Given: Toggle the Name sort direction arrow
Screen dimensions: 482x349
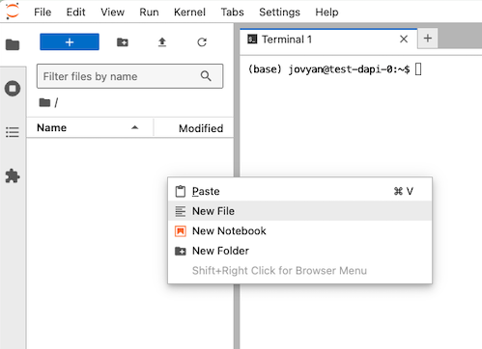Looking at the screenshot, I should click(135, 127).
